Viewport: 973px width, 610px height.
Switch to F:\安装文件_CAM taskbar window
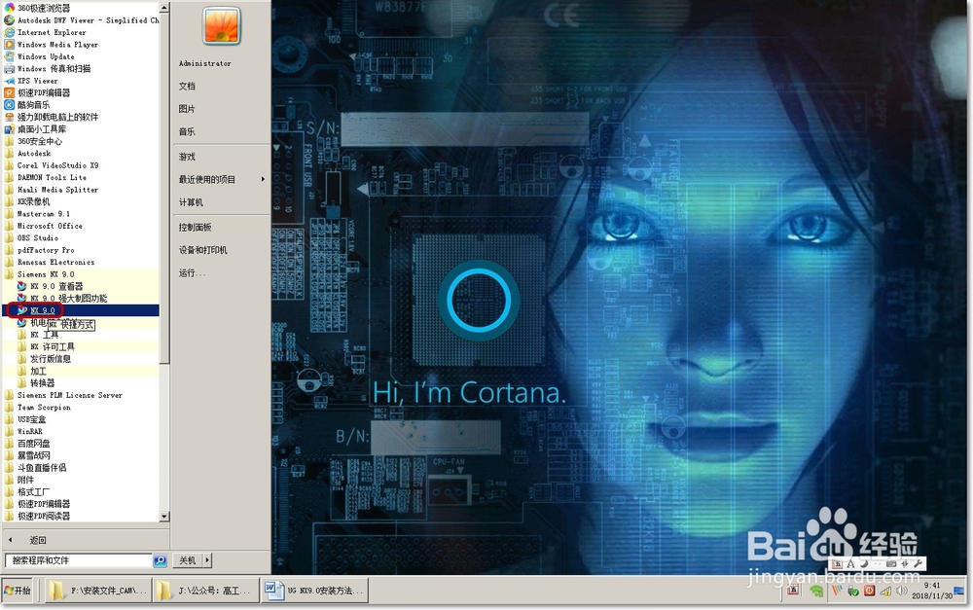98,591
